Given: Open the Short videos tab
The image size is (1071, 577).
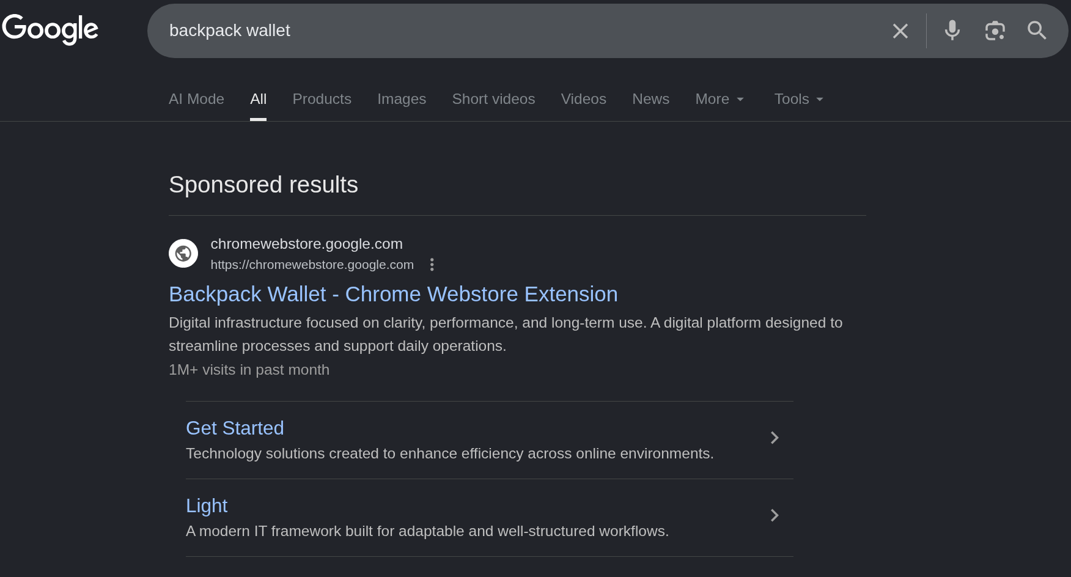Looking at the screenshot, I should [493, 99].
